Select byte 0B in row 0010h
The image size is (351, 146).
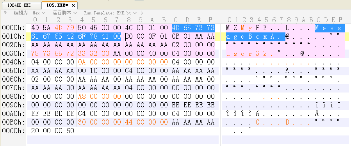tap(176, 36)
